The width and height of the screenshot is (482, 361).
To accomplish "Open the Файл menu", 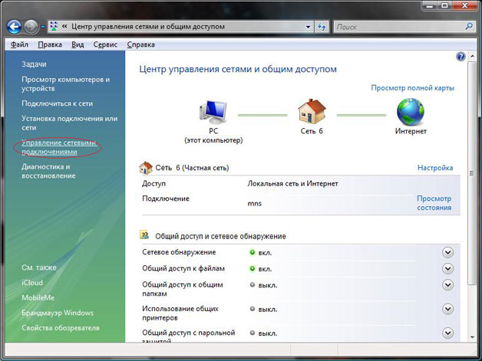I will (20, 44).
